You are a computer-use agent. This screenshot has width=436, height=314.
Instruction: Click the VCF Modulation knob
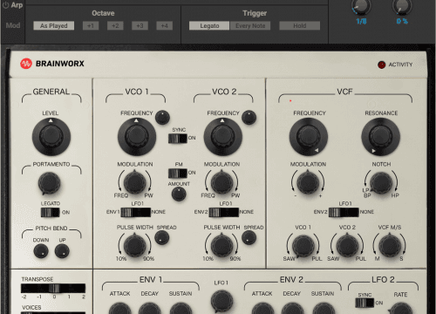point(308,182)
